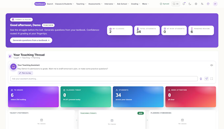The width and height of the screenshot is (224, 129).
Task: Click the NOW badge in Teaching panel
Action: [141, 113]
